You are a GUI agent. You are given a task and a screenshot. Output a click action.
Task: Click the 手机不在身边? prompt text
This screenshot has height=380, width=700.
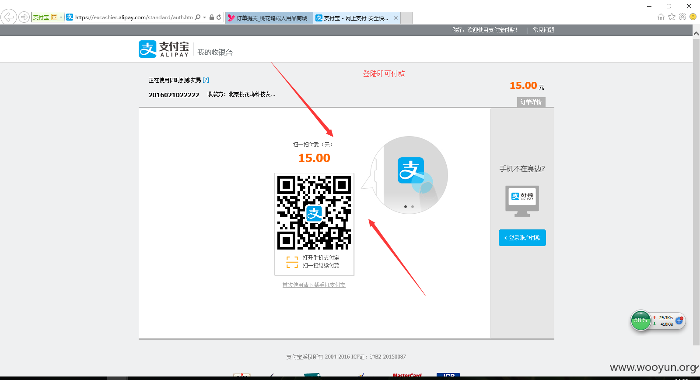[x=522, y=169]
